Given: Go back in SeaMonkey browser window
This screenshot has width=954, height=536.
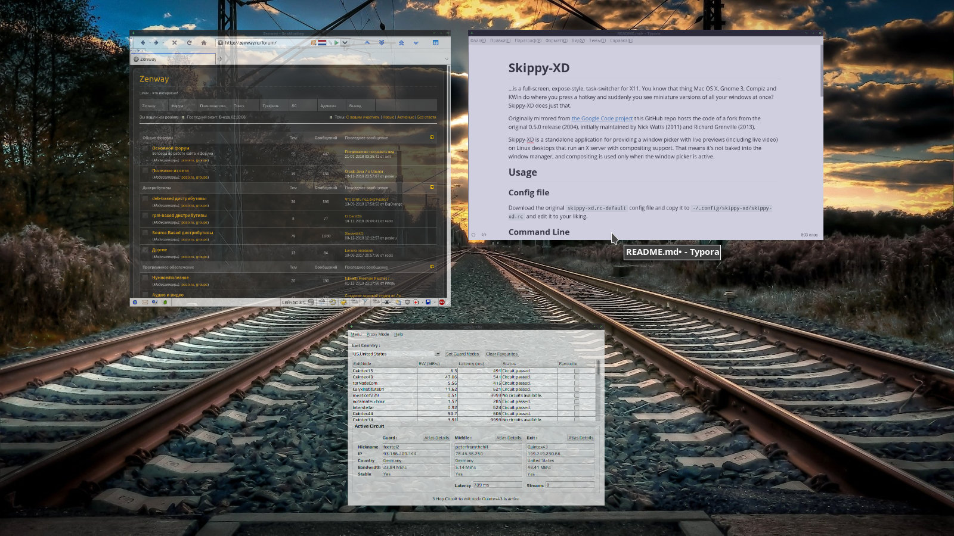Looking at the screenshot, I should pos(143,43).
